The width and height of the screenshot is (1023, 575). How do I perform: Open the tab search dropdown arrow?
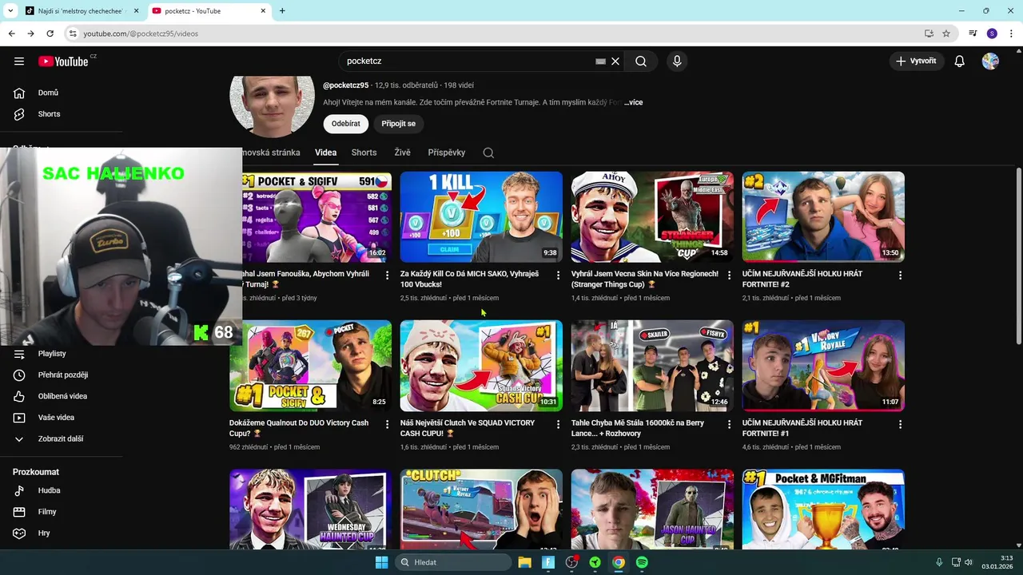pos(10,11)
